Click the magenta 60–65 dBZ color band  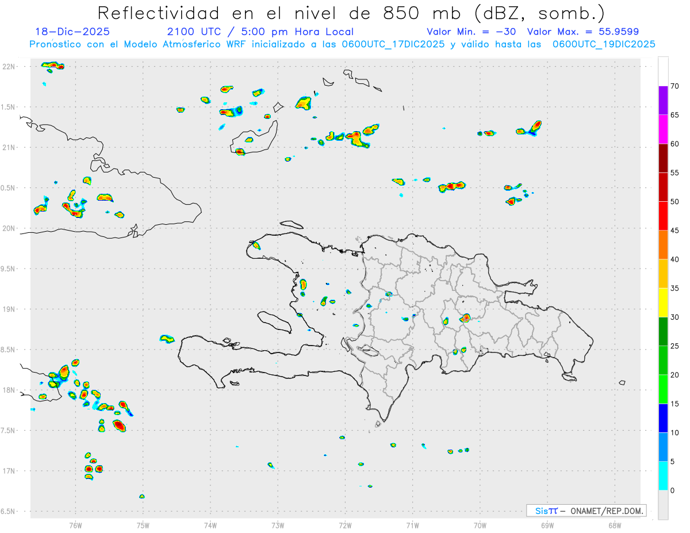(x=663, y=129)
